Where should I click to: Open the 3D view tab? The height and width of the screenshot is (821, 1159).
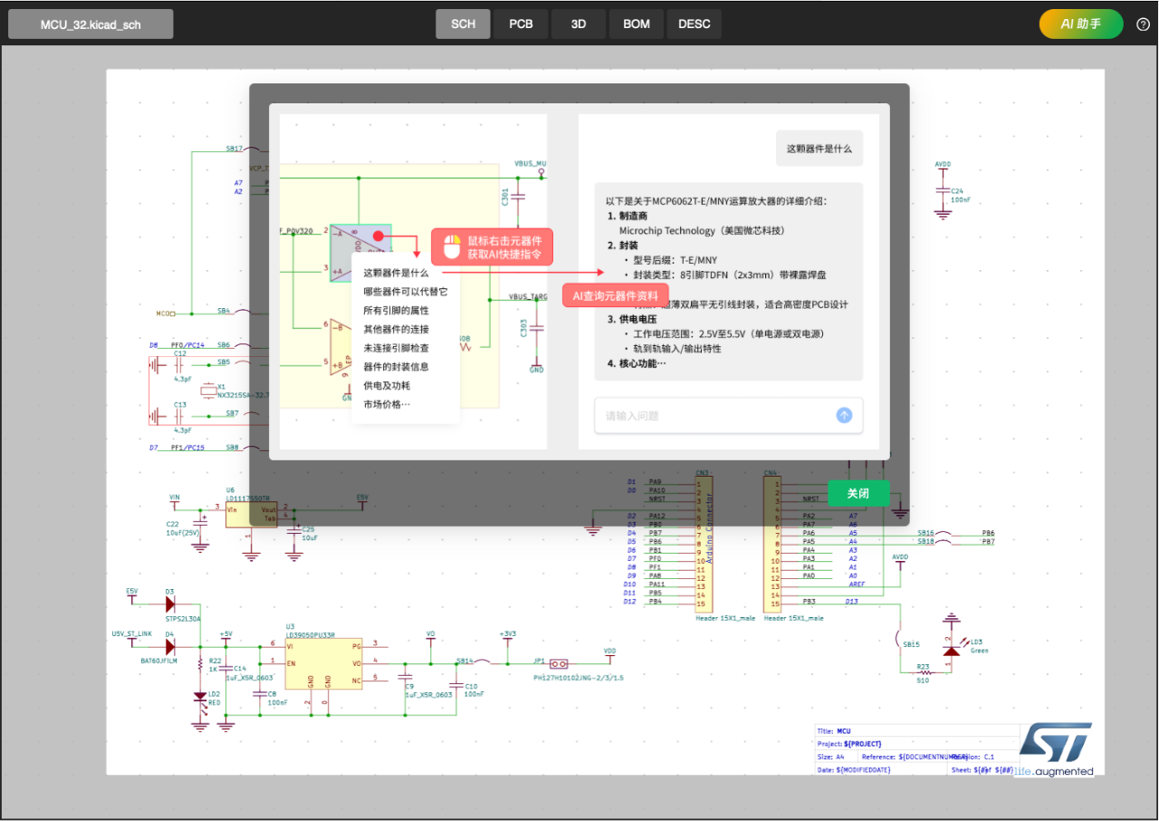click(x=579, y=24)
